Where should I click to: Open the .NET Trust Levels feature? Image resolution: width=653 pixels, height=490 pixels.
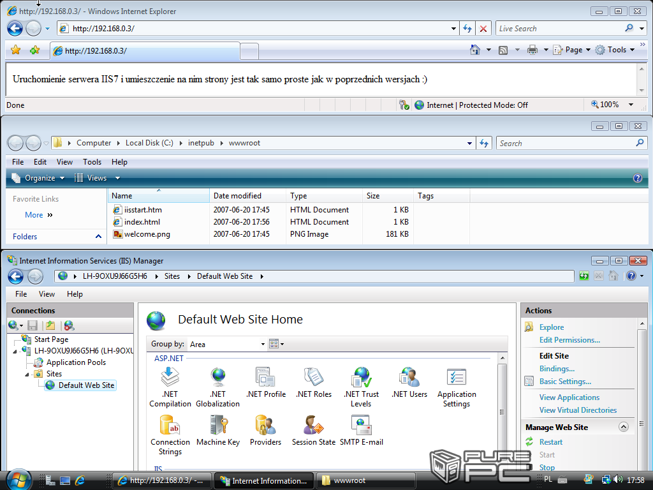tap(361, 387)
